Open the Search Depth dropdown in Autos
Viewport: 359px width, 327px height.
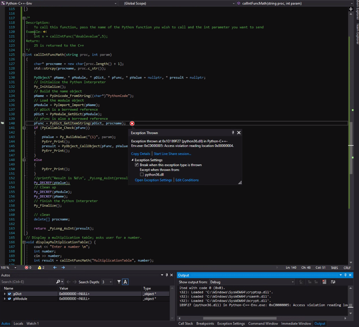111,282
